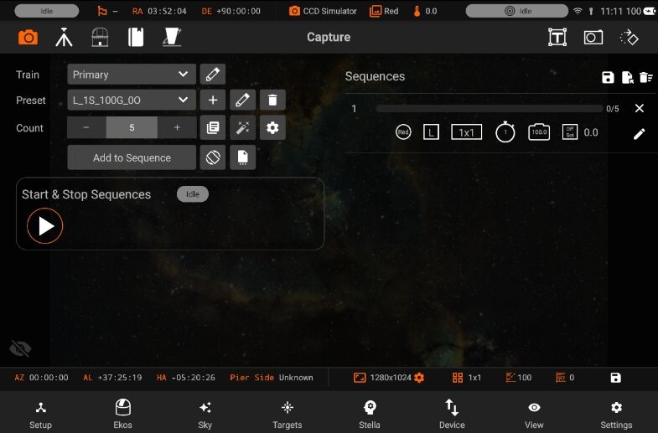
Task: Click the top-left Idle status pill
Action: click(47, 11)
